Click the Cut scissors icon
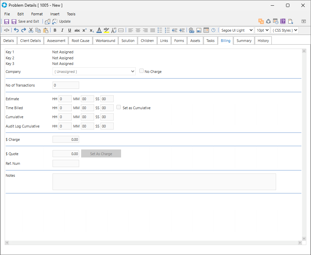Viewport: 311px width, 255px height. pyautogui.click(x=31, y=30)
